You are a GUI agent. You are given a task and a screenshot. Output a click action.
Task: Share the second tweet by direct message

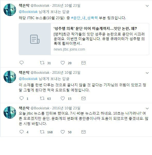tap(83, 98)
